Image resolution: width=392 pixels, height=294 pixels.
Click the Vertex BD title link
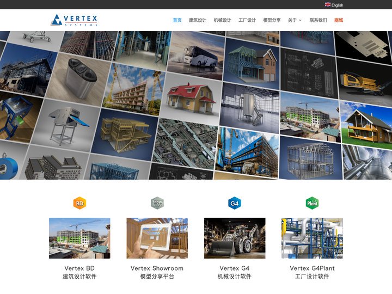[79, 268]
